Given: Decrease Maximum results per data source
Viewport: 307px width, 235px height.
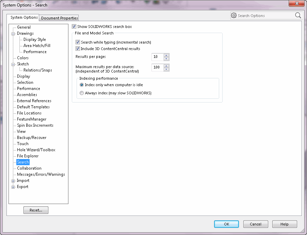Looking at the screenshot, I should tap(166, 69).
